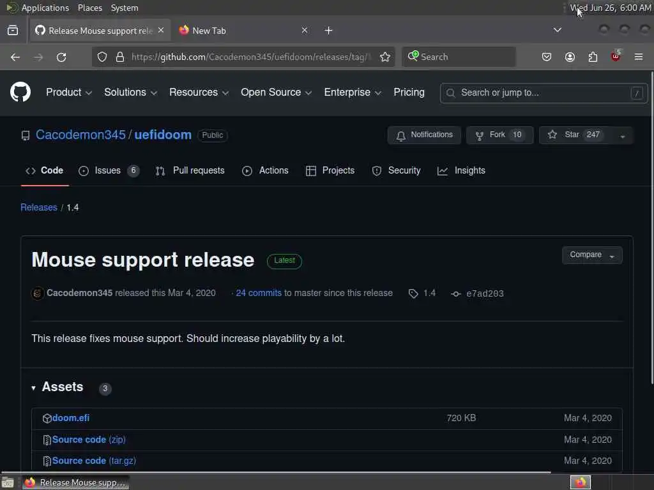The height and width of the screenshot is (490, 654).
Task: Open the Firefox account icon
Action: pyautogui.click(x=570, y=57)
